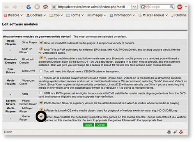The image size is (195, 142).
Task: Click the 'Done' status bar text
Action: tap(8, 132)
